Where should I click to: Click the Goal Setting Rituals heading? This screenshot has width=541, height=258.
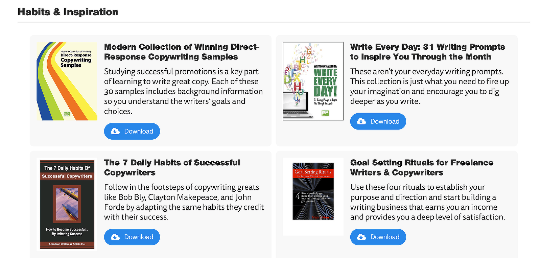tap(422, 168)
